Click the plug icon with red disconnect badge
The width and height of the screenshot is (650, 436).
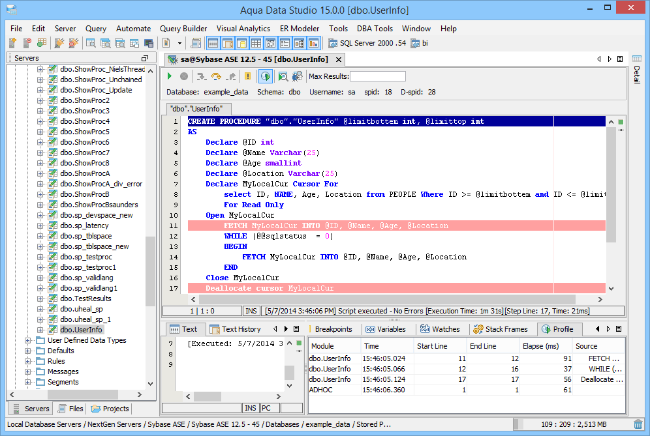click(73, 42)
